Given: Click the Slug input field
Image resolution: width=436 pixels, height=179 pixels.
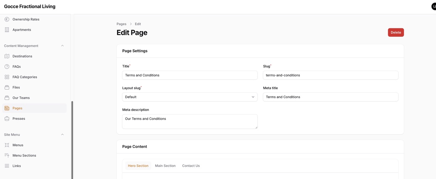Looking at the screenshot, I should click(x=330, y=75).
